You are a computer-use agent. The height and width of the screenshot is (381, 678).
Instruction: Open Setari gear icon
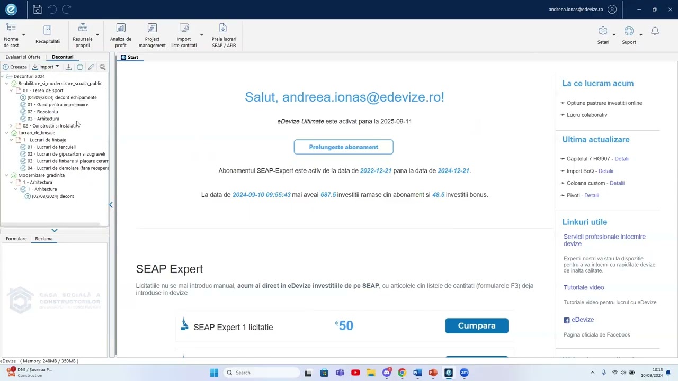pyautogui.click(x=603, y=32)
